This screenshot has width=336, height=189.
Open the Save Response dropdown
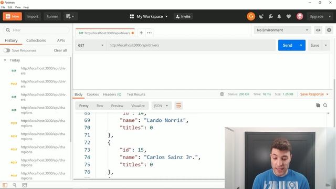(x=314, y=94)
